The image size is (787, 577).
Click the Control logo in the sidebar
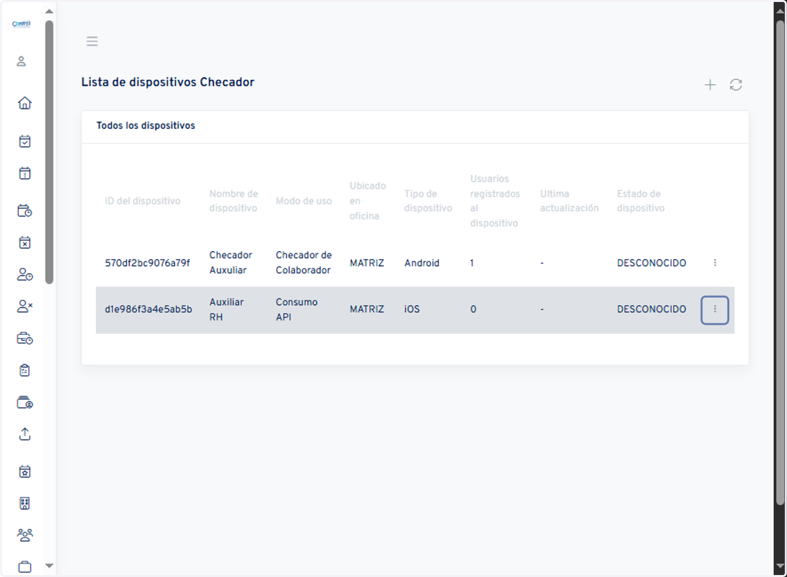point(22,24)
